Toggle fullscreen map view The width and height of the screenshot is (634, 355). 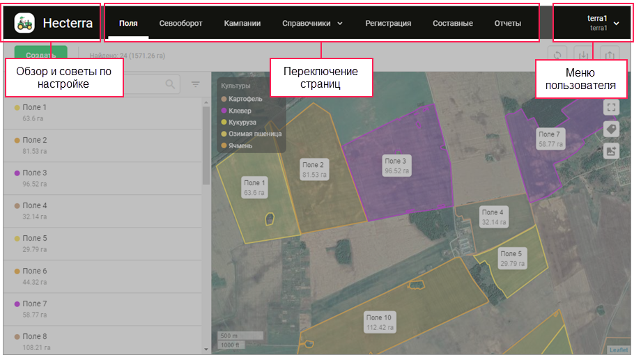611,107
